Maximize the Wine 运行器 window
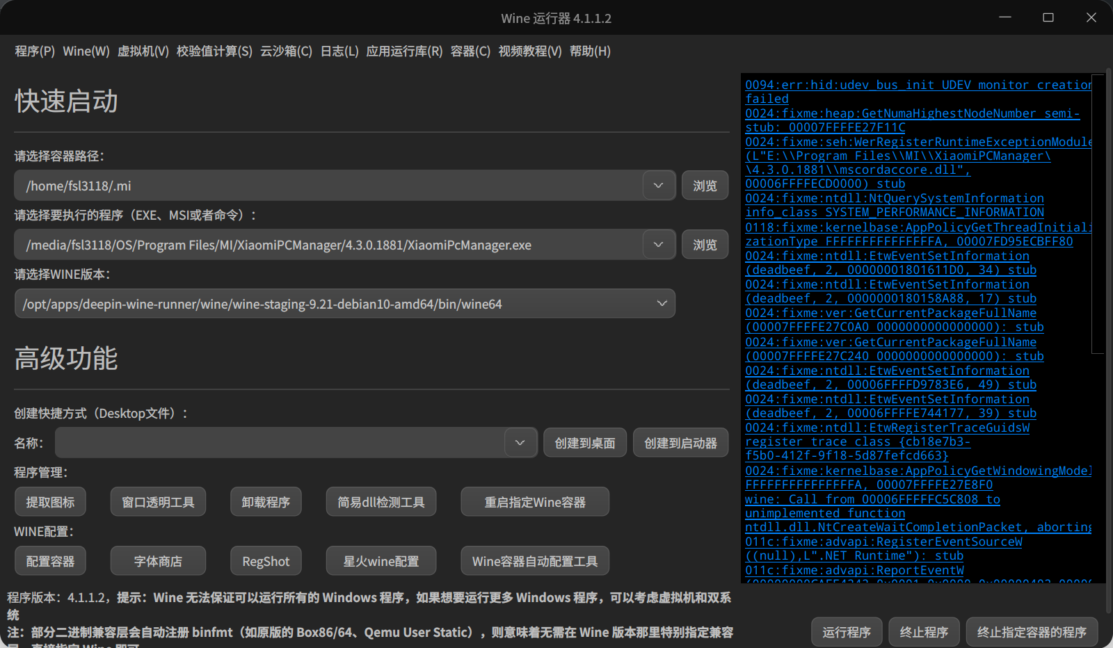The width and height of the screenshot is (1113, 648). [x=1048, y=17]
